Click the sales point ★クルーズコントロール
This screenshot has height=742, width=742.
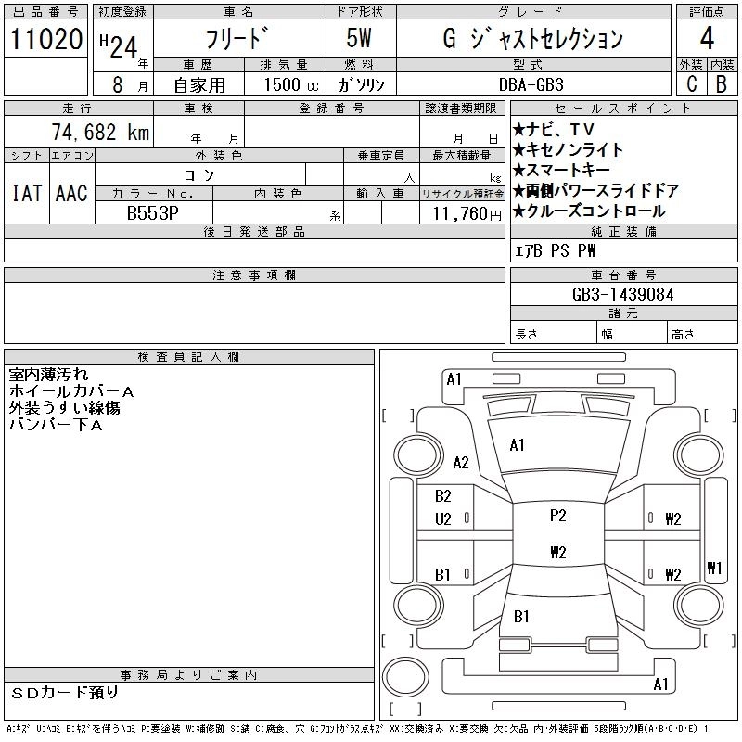pyautogui.click(x=589, y=211)
